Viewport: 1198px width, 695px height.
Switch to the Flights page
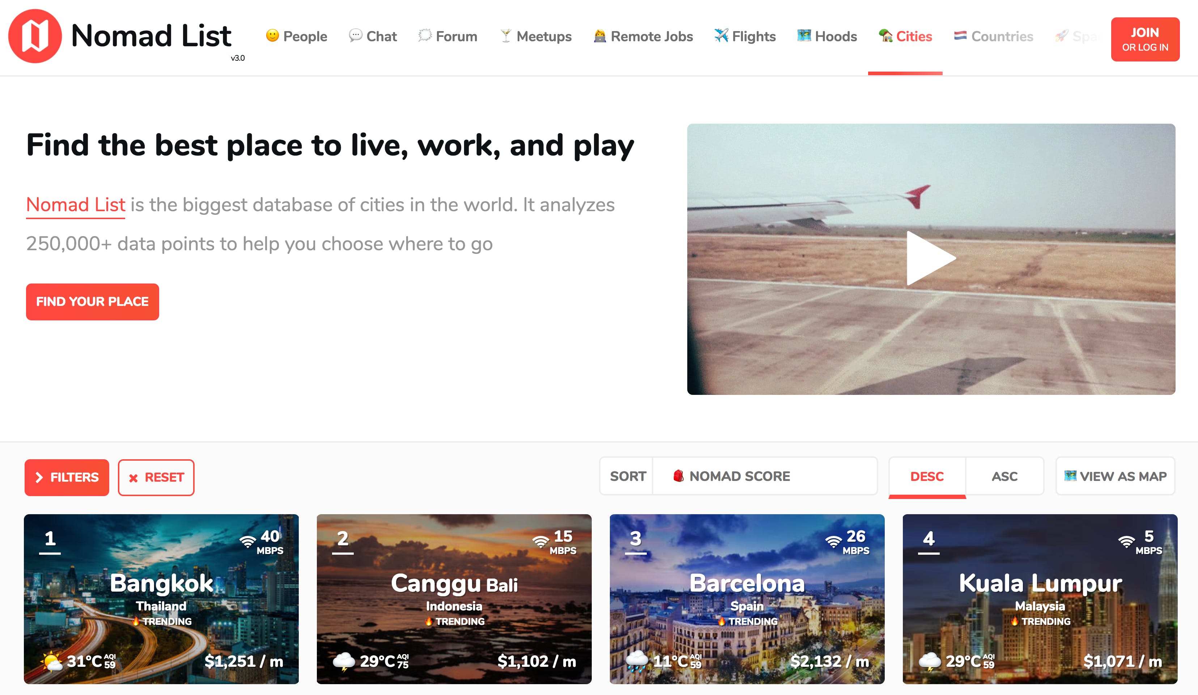point(745,36)
